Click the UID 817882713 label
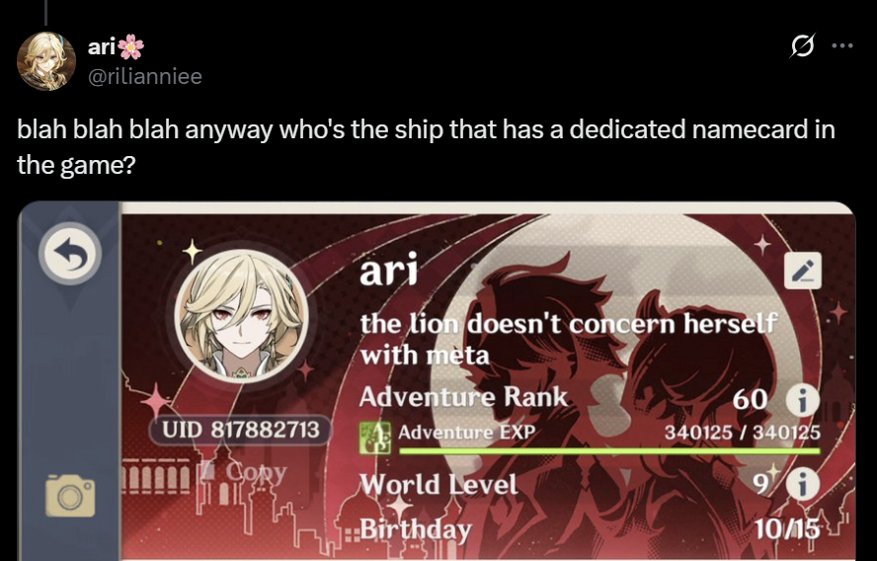This screenshot has height=561, width=877. click(x=241, y=430)
